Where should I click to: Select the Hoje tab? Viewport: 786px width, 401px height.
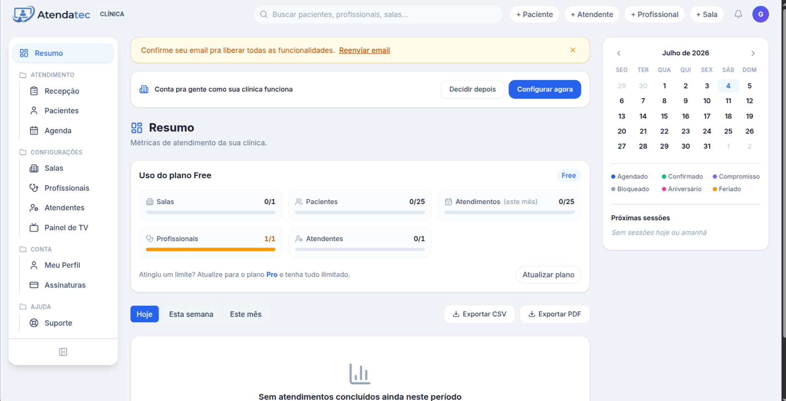145,314
